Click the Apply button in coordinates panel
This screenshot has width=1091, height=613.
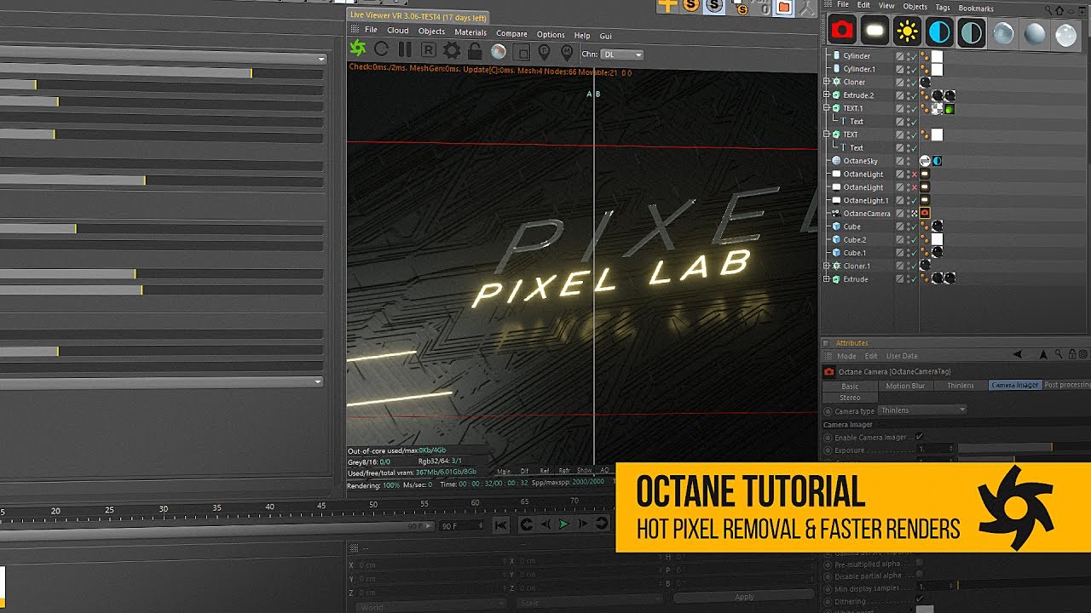pyautogui.click(x=744, y=597)
